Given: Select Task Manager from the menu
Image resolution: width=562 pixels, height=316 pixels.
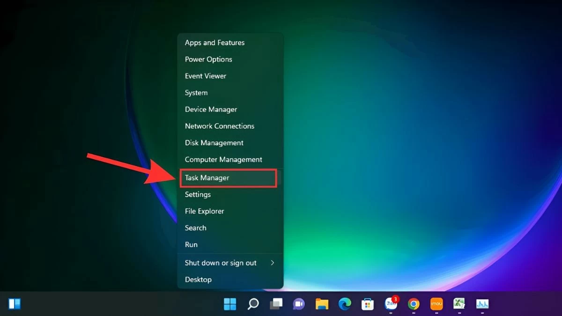Looking at the screenshot, I should [x=207, y=178].
